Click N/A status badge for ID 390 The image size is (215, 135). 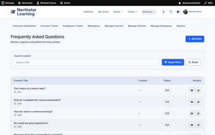point(167,102)
